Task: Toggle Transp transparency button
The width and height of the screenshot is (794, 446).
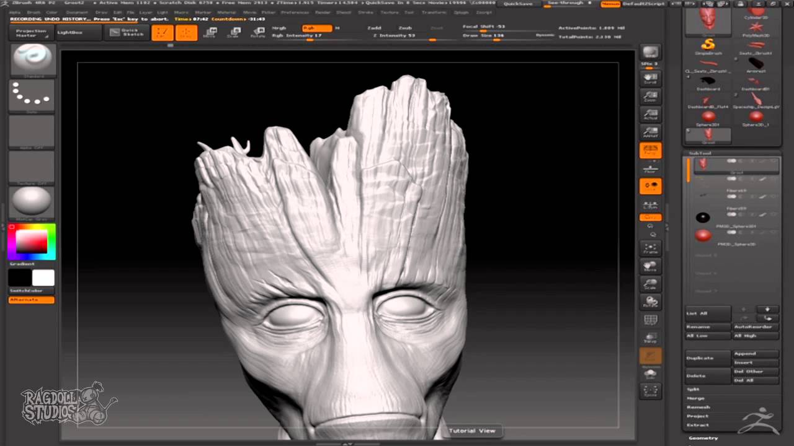Action: pos(651,338)
